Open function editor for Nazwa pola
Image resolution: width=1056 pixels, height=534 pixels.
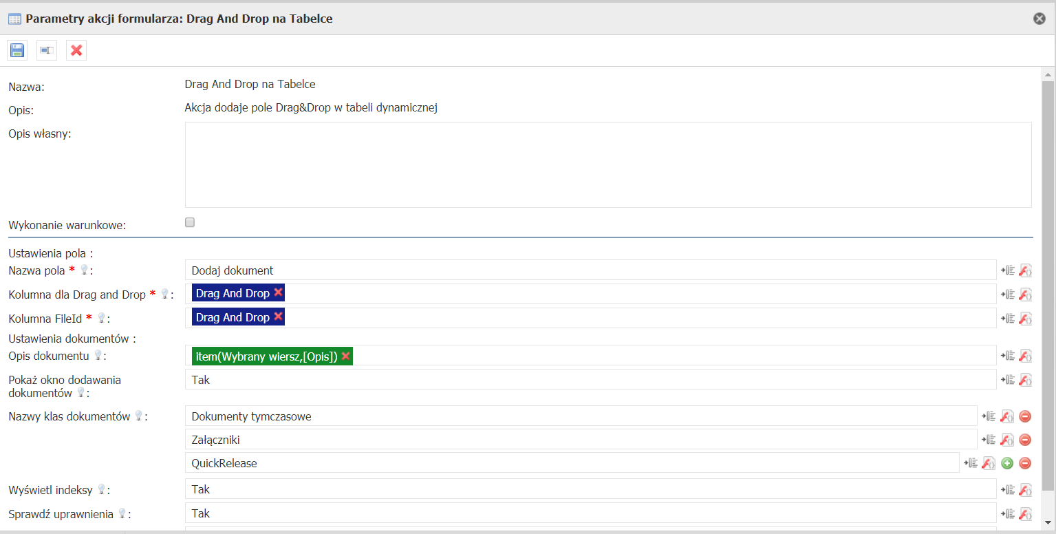click(1025, 270)
